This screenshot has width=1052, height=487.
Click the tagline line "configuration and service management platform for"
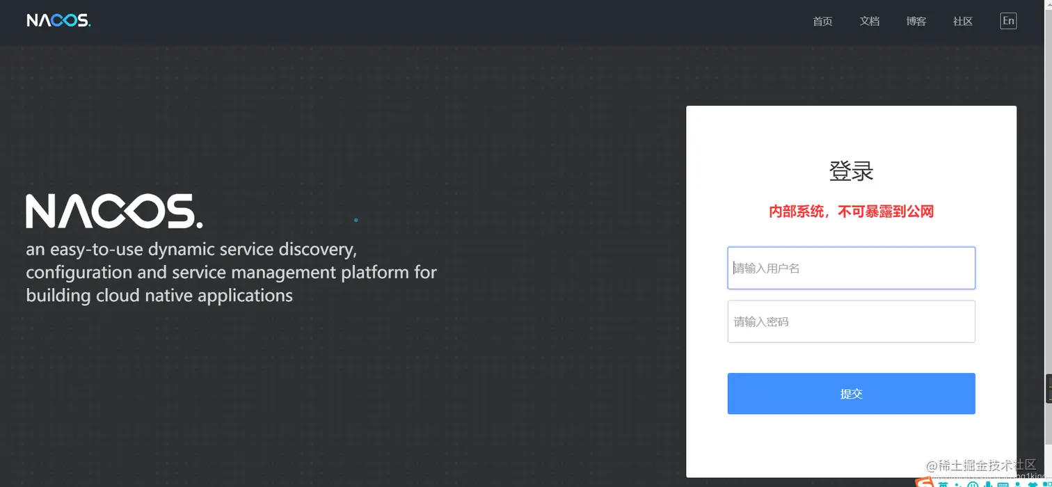click(231, 272)
